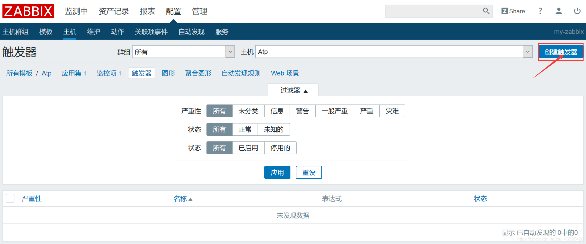Switch to the 自动发现规则 tab
Screen dimensions: 586x244
click(241, 73)
